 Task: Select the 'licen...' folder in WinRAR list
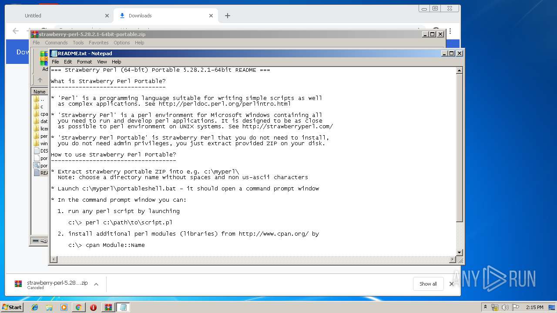pos(41,129)
